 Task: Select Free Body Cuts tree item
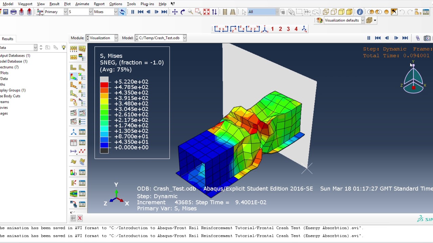pos(10,96)
